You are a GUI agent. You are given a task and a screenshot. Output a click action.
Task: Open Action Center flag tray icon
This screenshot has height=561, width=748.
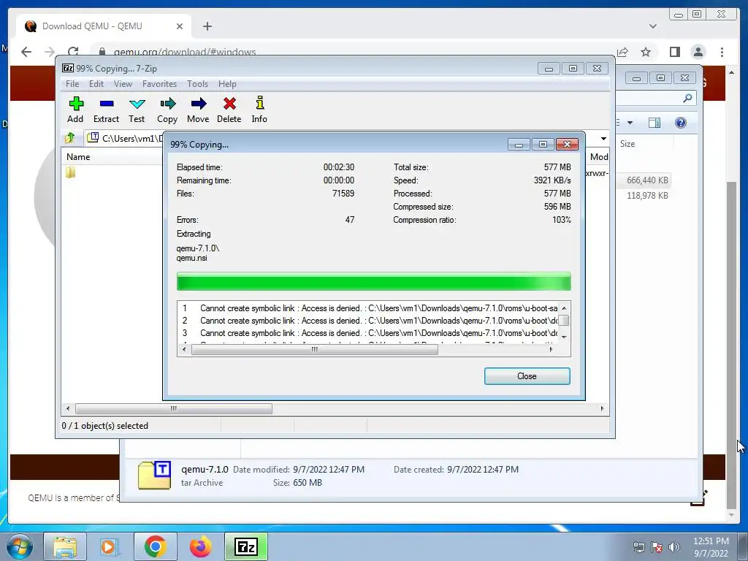(657, 546)
